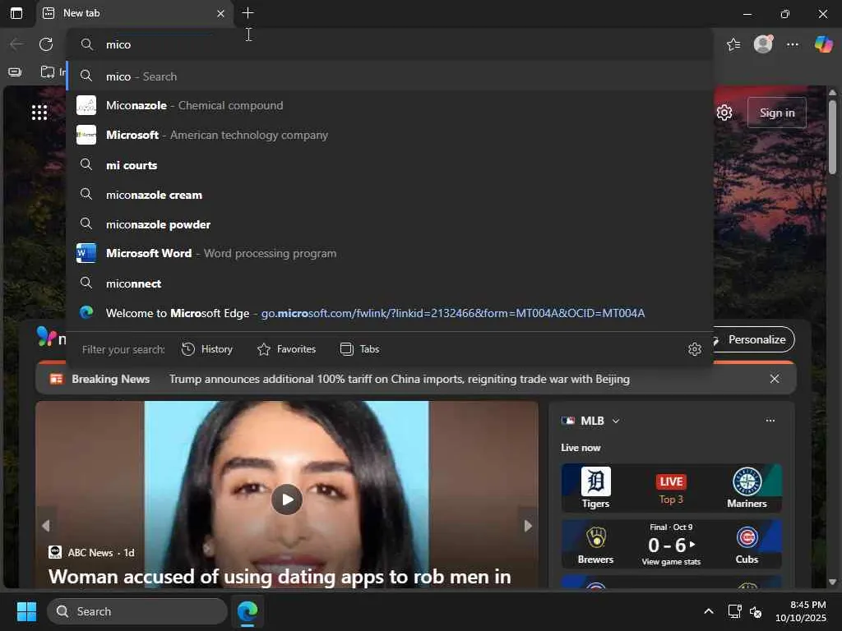842x631 pixels.
Task: Dismiss the Breaking News banner
Action: 775,379
